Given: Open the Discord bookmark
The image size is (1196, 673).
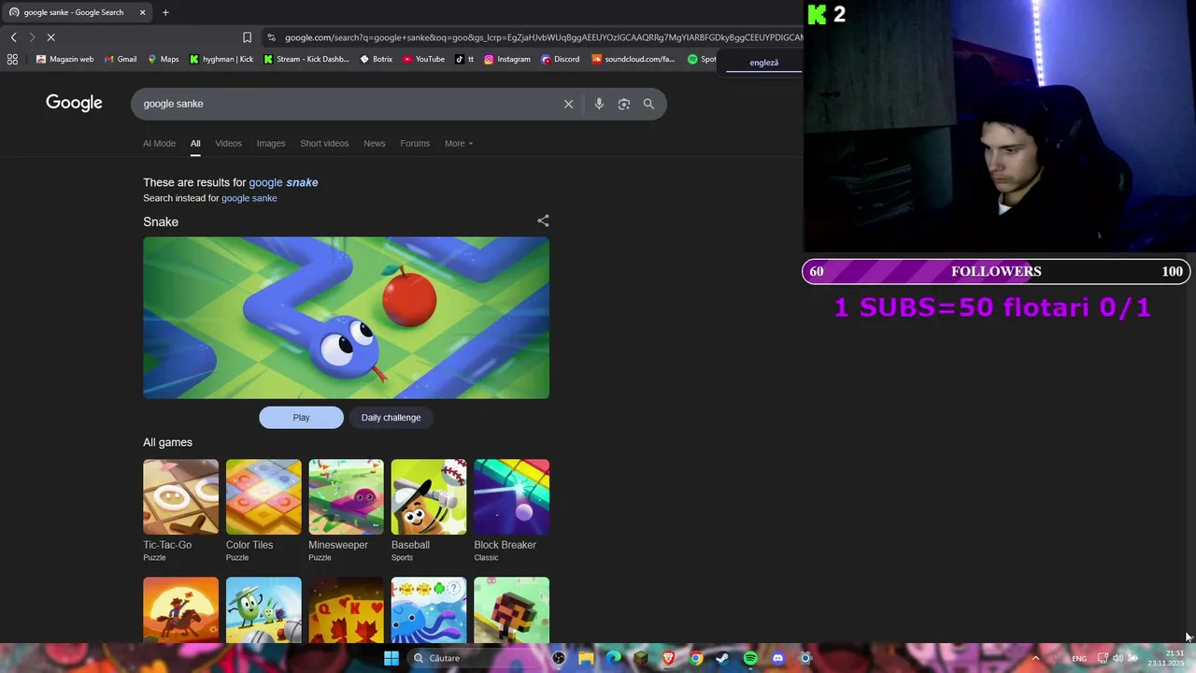Looking at the screenshot, I should (x=560, y=59).
